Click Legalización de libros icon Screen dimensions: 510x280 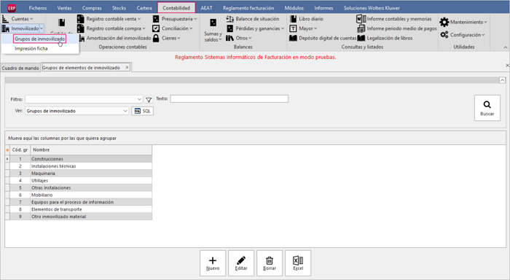click(361, 38)
